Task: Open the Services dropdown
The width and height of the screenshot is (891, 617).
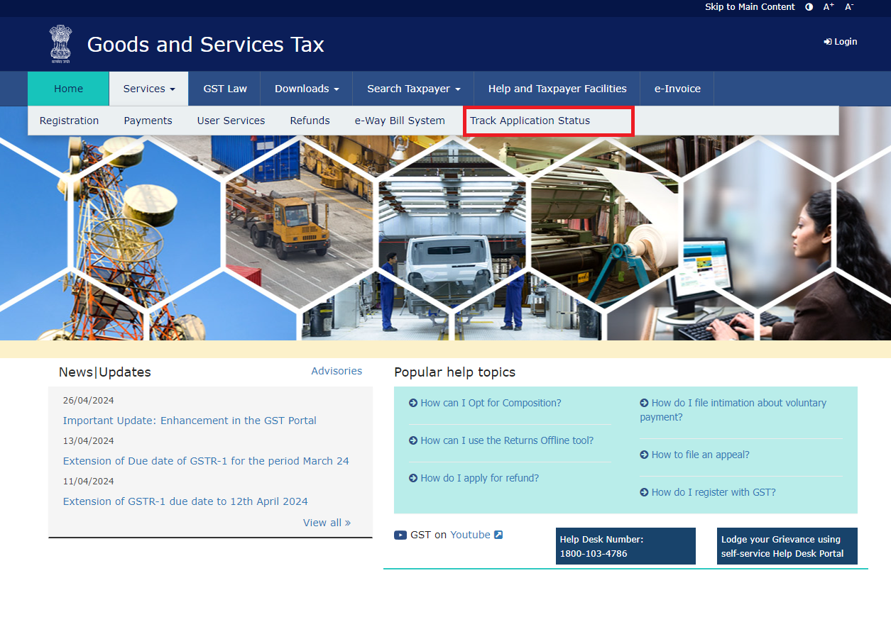Action: pos(148,88)
